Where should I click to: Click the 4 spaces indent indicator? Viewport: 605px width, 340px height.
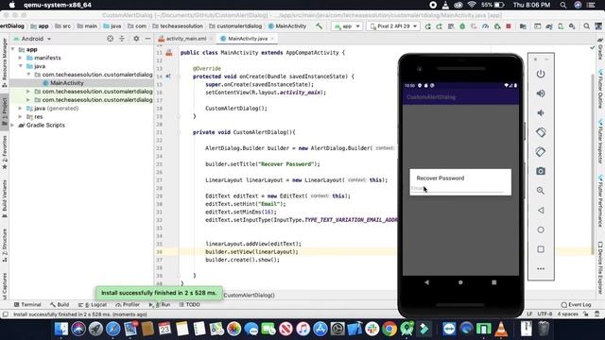tap(567, 314)
